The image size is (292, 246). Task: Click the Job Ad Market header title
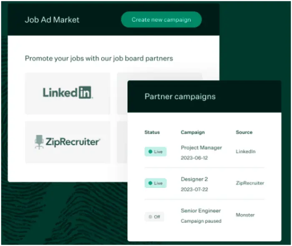(x=52, y=20)
